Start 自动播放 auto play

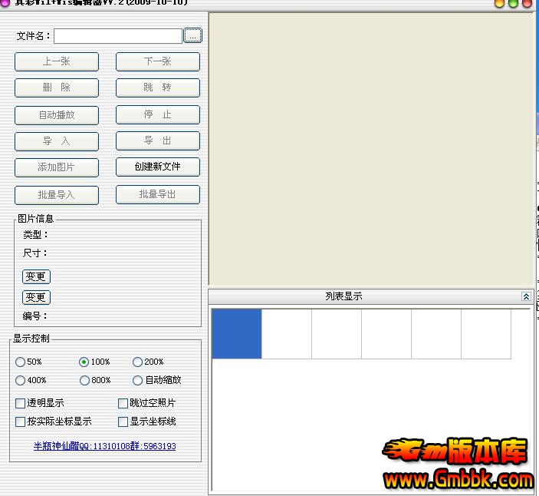(57, 115)
